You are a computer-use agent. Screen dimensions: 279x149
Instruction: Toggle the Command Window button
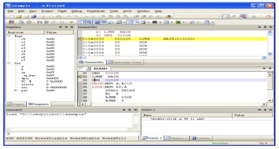(x=82, y=22)
